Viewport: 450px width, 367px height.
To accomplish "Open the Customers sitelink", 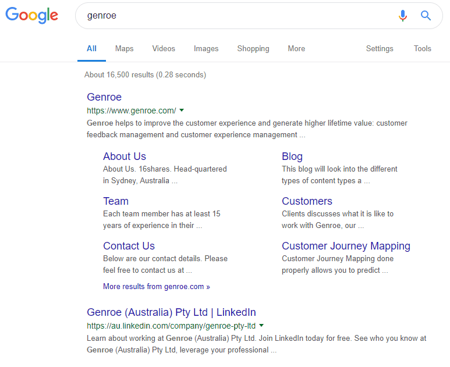I will tap(307, 201).
